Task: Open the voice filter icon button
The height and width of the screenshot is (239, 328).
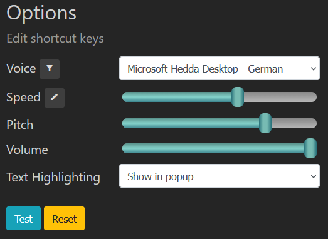Action: pos(50,69)
